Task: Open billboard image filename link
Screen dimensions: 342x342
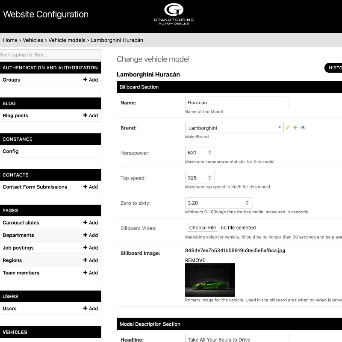Action: tap(235, 251)
